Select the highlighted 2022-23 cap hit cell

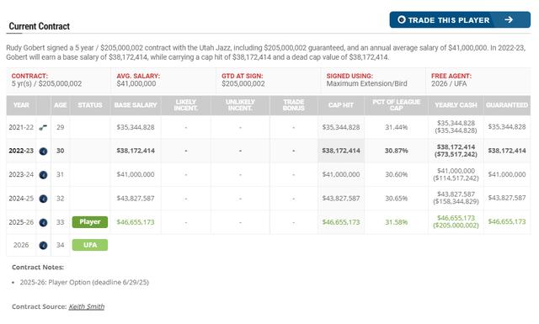click(x=340, y=151)
